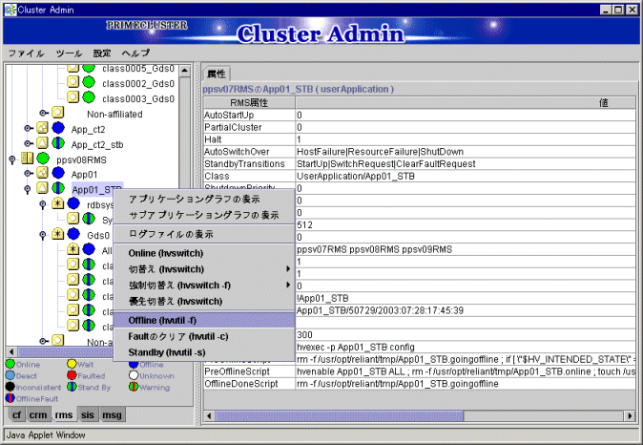Switch to the msg tab
This screenshot has height=445, width=643.
coord(112,415)
